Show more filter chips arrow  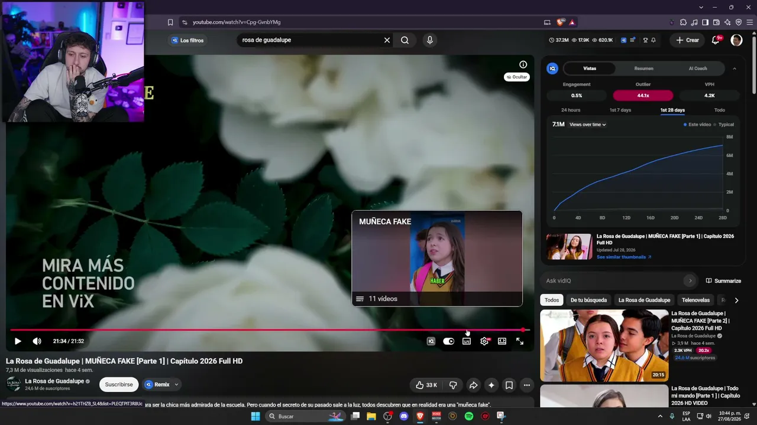click(736, 300)
